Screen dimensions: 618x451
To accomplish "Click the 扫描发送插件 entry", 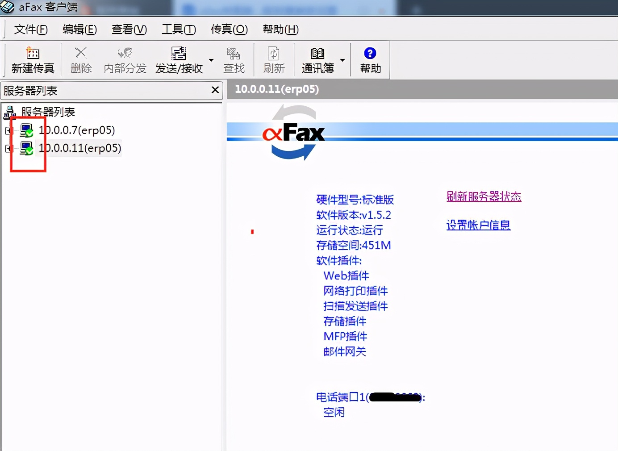I will click(355, 306).
